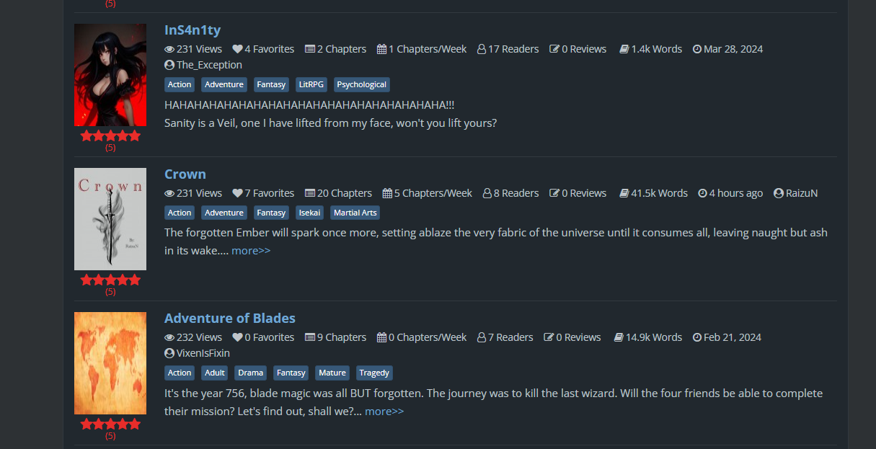Open the Adventure of Blades title link

click(230, 318)
